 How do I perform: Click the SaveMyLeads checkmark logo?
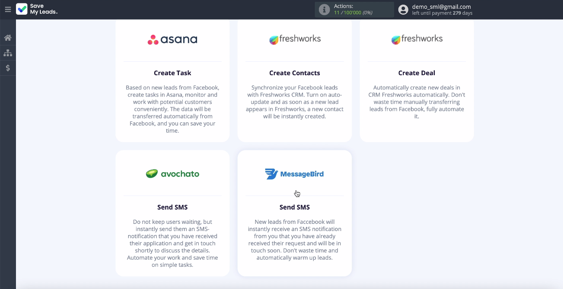(x=22, y=9)
